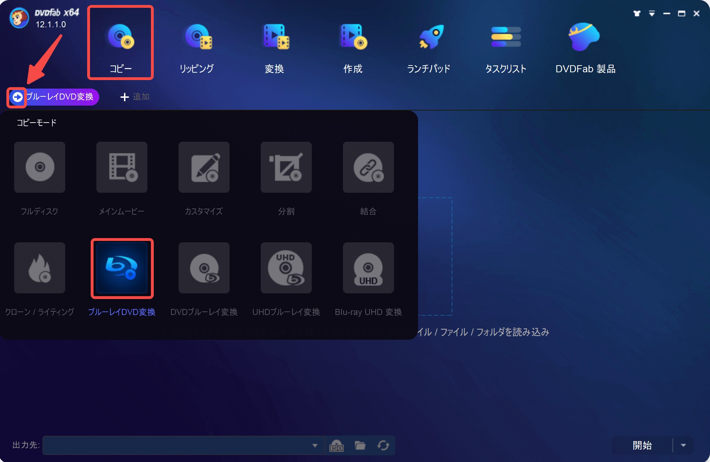Expand the arrow next to 開始
The height and width of the screenshot is (462, 710).
tap(683, 445)
